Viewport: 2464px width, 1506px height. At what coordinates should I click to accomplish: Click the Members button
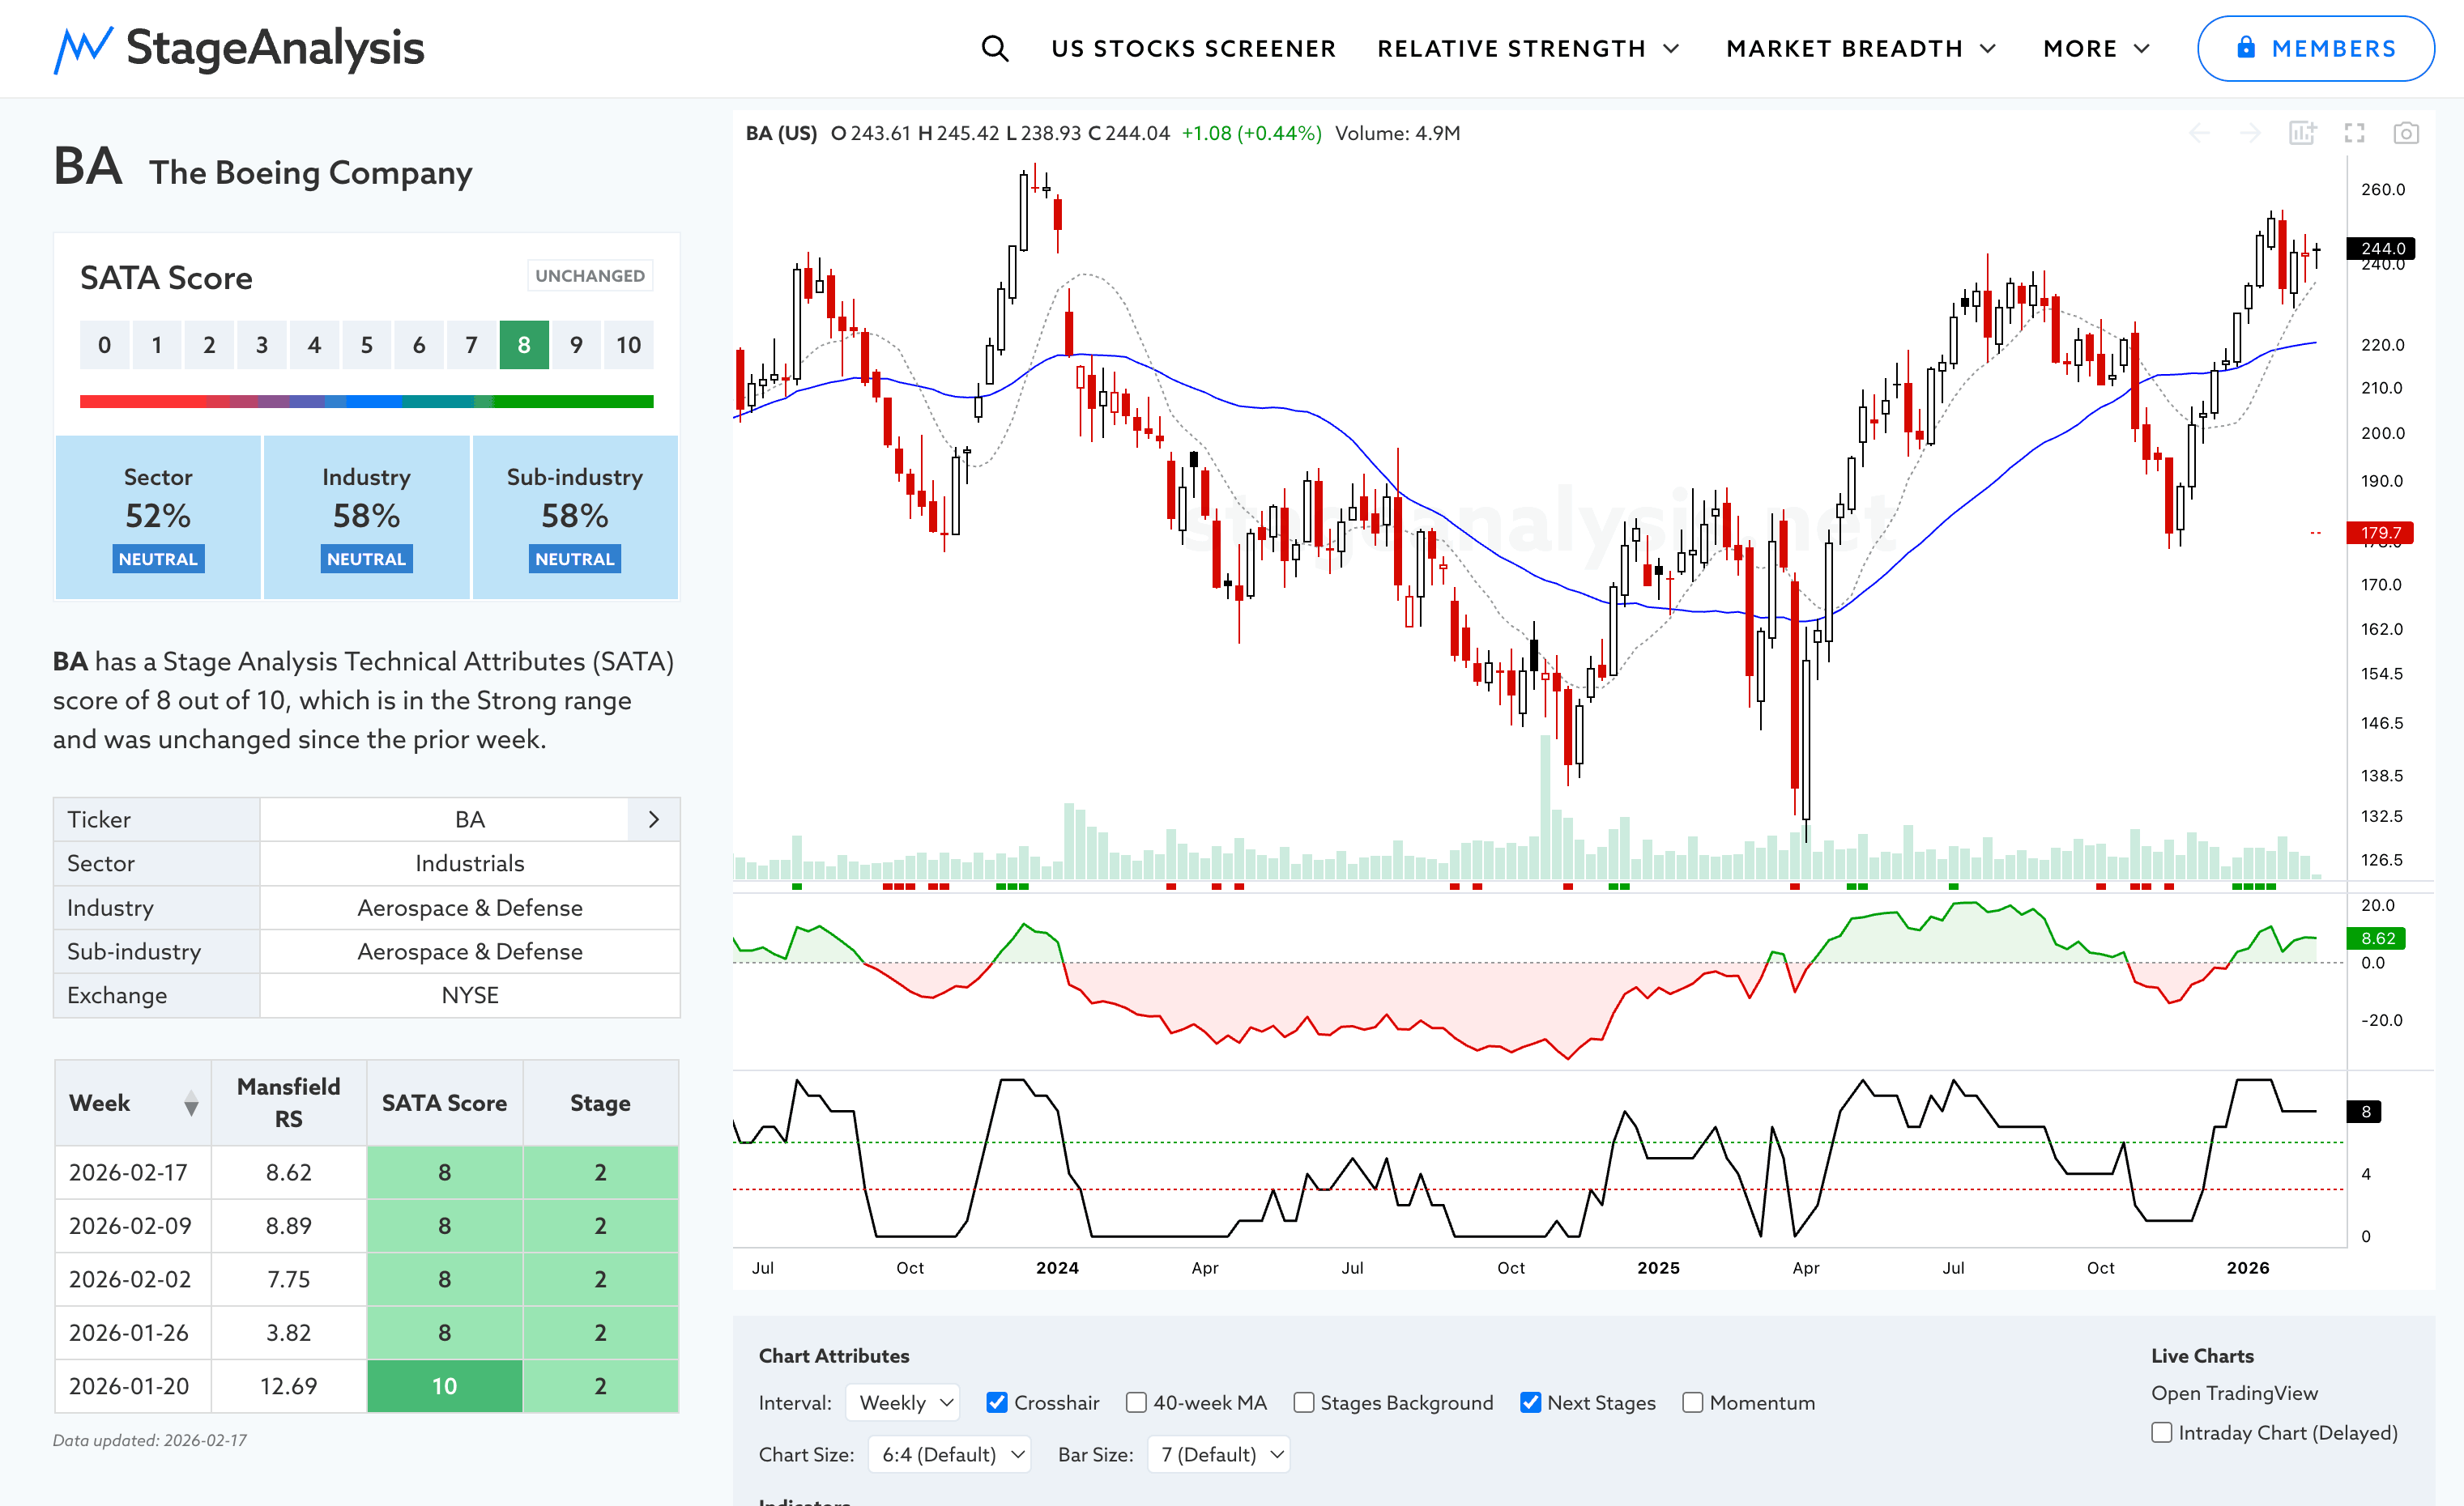tap(2315, 48)
